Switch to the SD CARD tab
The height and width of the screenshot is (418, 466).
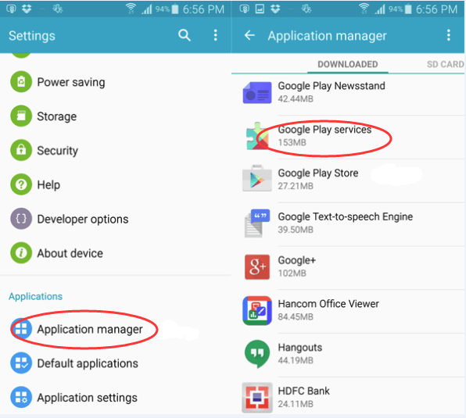pyautogui.click(x=445, y=64)
